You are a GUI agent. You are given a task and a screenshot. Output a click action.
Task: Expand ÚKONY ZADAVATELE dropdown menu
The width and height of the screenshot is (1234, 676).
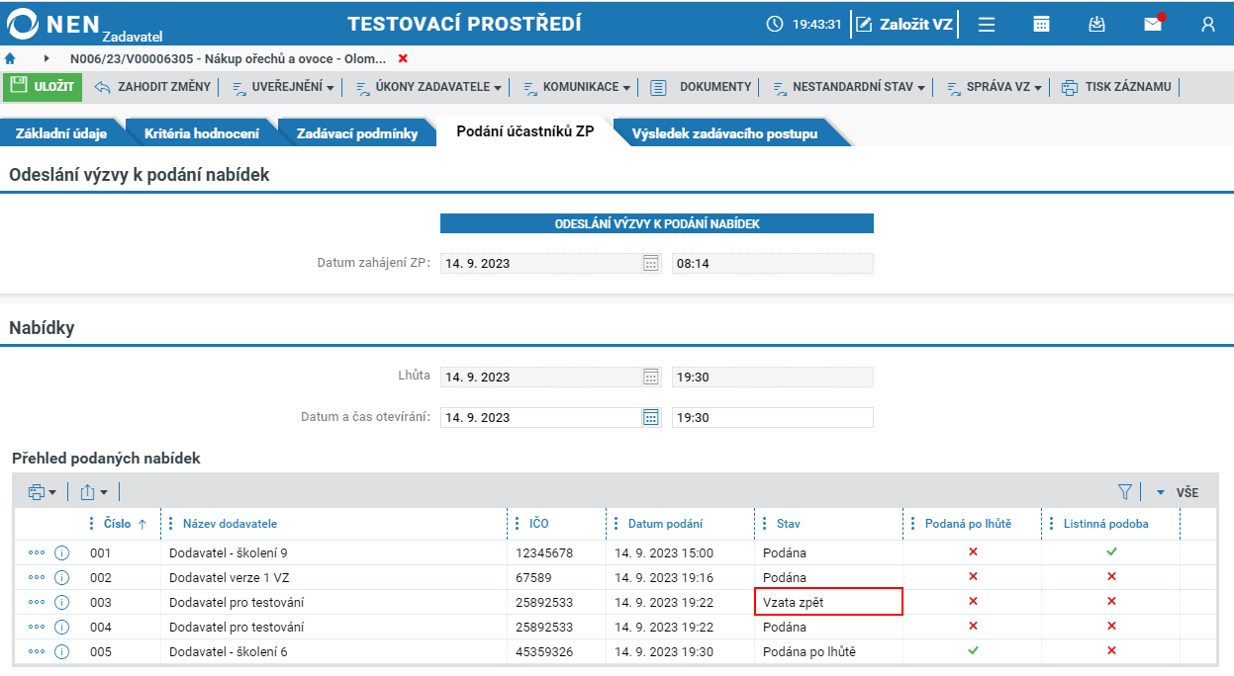(427, 88)
